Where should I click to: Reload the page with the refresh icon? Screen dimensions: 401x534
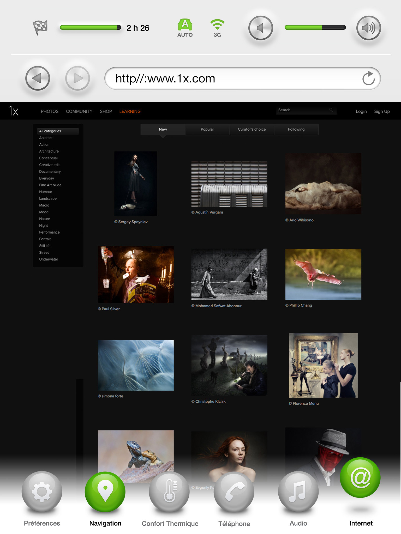369,78
